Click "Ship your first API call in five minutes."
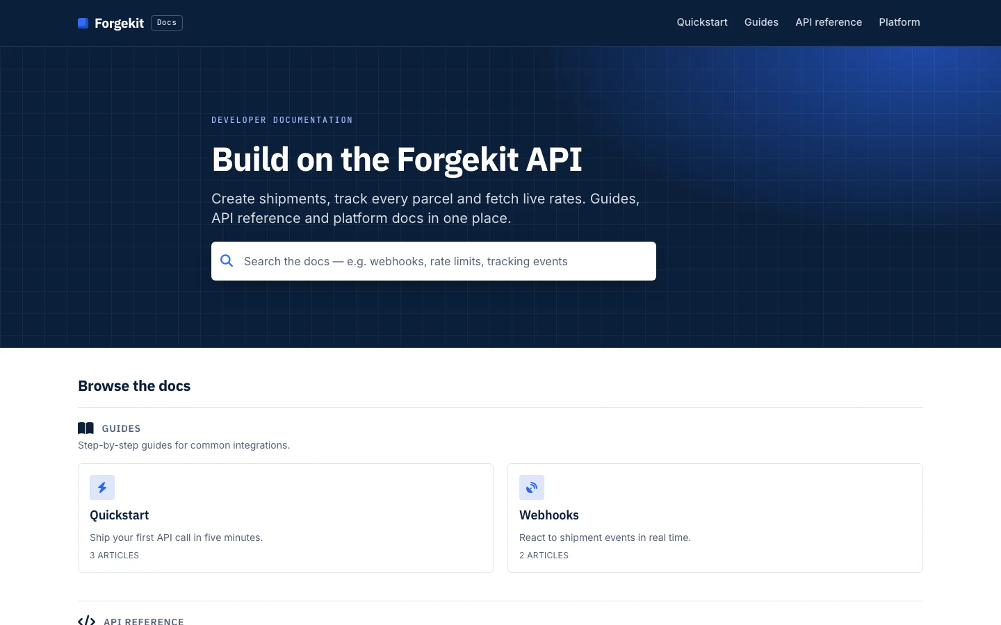The image size is (1001, 625). click(177, 537)
